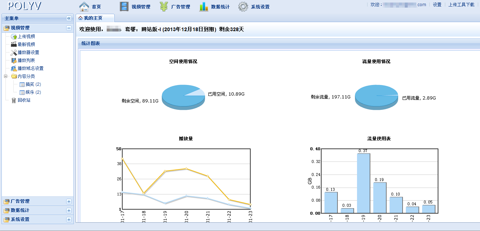
Task: Expand the 系统设置 accordion panel
Action: click(x=69, y=220)
